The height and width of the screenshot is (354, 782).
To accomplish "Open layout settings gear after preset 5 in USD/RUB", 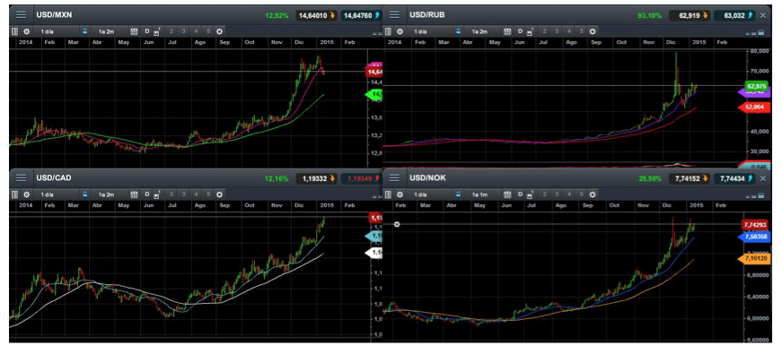I will [x=593, y=31].
